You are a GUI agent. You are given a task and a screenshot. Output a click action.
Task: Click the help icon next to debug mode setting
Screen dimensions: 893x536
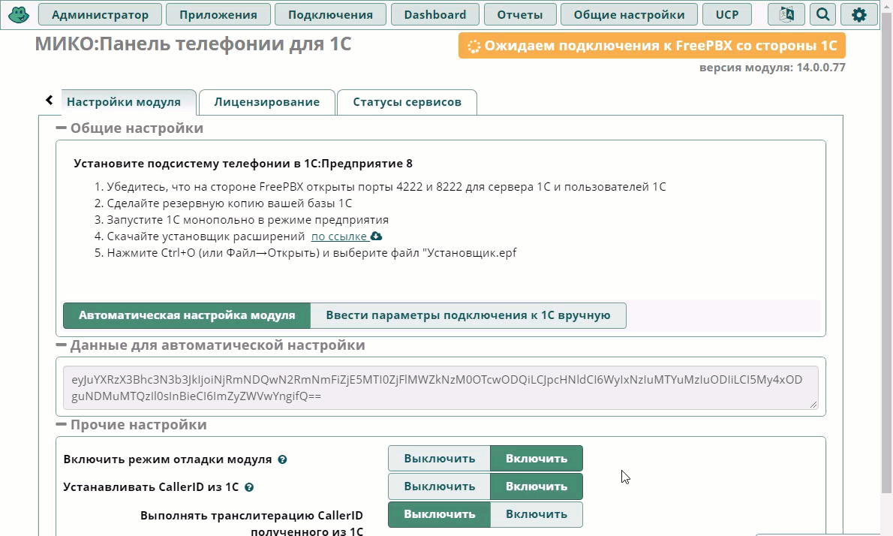tap(283, 459)
